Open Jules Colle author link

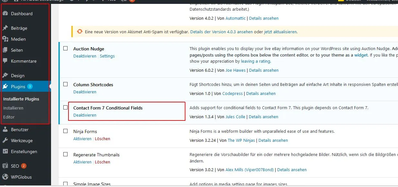coord(236,117)
